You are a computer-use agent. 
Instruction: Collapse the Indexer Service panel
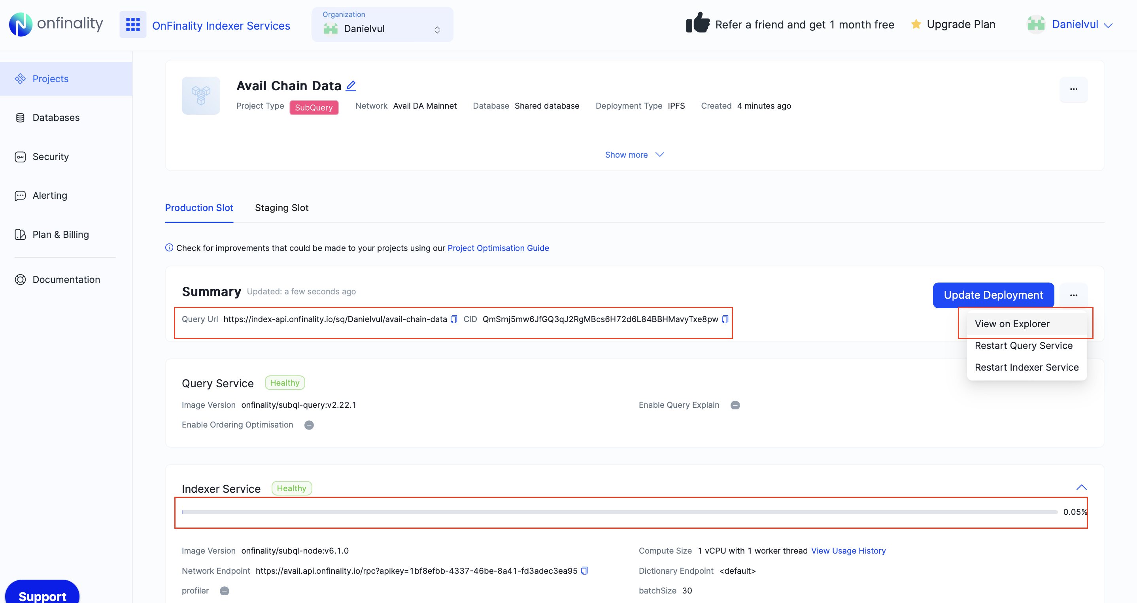1082,487
